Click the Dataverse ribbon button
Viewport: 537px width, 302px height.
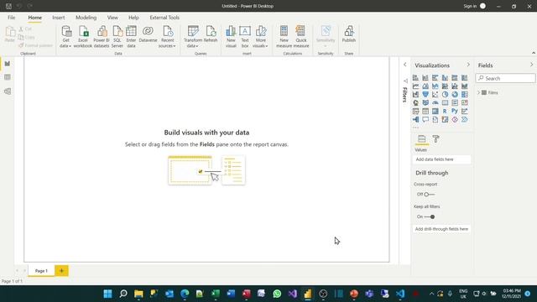[x=148, y=34]
